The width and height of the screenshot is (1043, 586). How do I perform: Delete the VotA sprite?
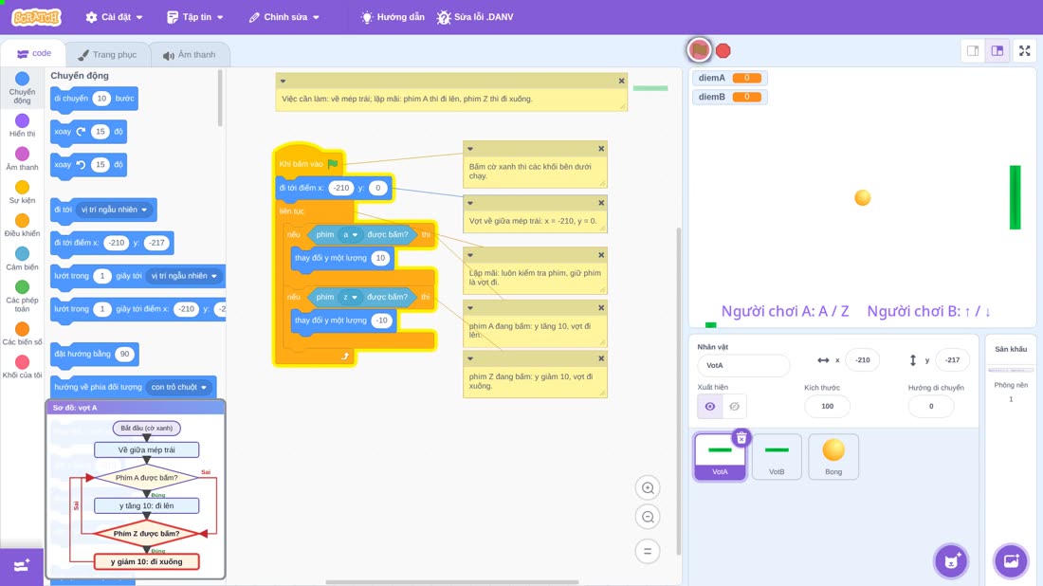coord(741,438)
